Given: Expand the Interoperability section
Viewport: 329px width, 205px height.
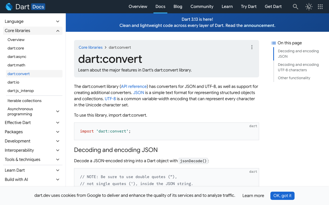Looking at the screenshot, I should [33, 150].
